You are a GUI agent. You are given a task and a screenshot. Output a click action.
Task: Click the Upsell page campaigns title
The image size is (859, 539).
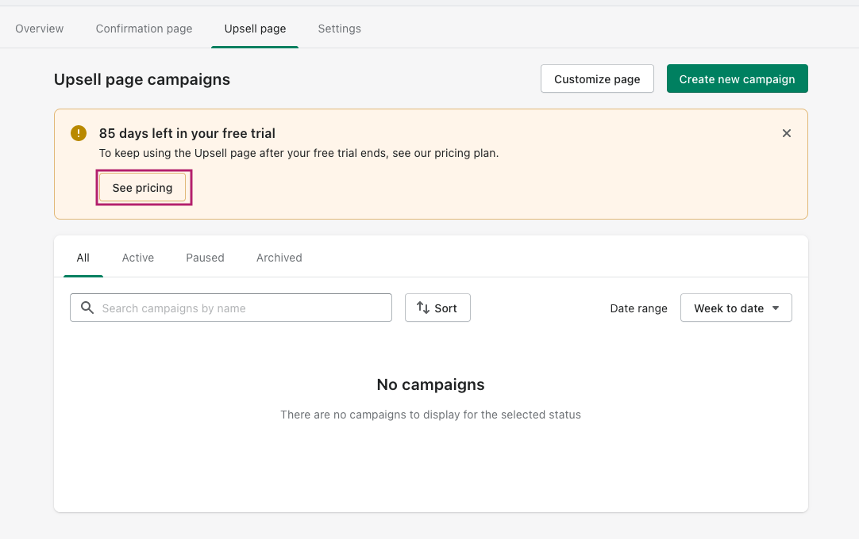point(142,79)
